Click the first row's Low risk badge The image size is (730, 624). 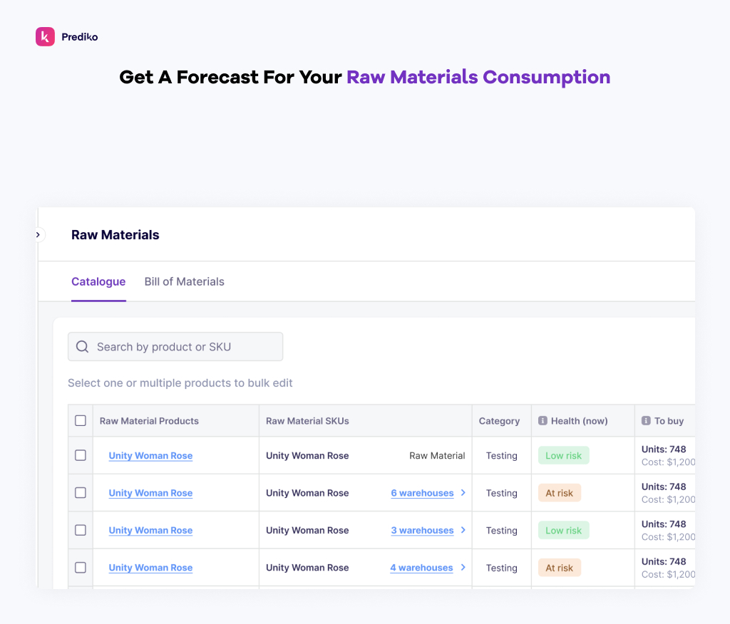click(564, 456)
